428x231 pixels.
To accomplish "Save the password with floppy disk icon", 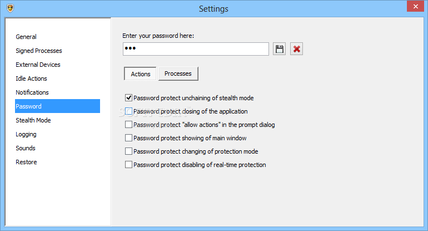I will (x=279, y=49).
